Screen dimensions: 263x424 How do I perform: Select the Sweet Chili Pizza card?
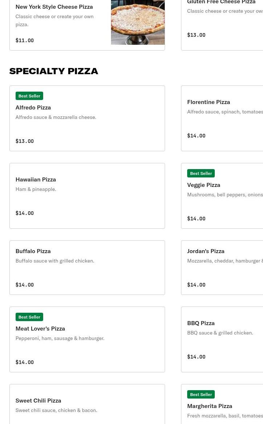[x=87, y=404]
